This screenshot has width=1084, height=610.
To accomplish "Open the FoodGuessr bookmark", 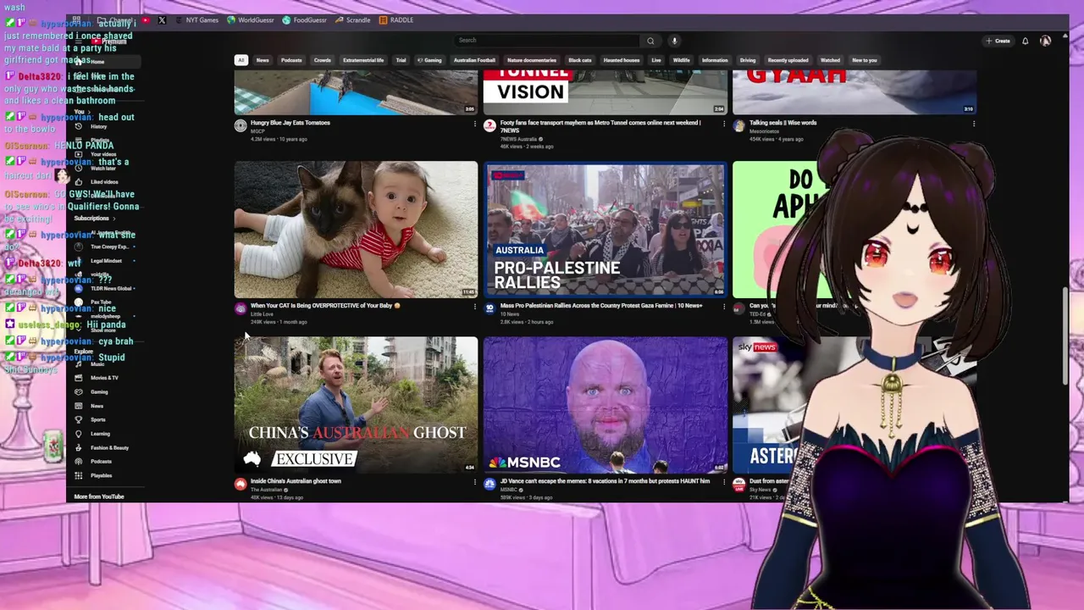I will 305,19.
